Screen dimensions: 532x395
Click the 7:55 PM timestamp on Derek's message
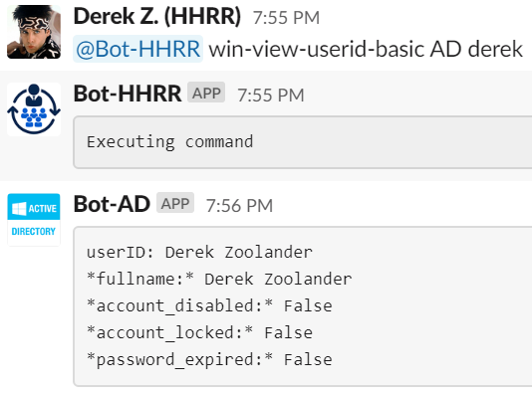pyautogui.click(x=286, y=18)
